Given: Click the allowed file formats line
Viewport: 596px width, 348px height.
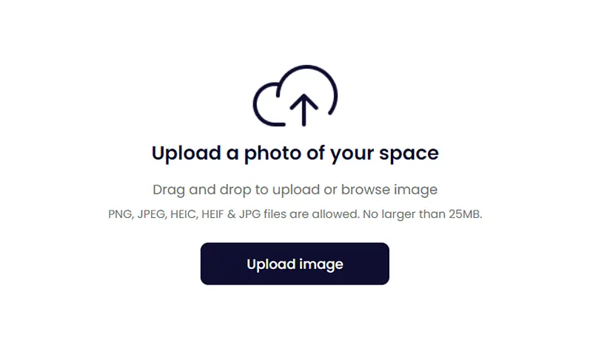Looking at the screenshot, I should coord(295,214).
